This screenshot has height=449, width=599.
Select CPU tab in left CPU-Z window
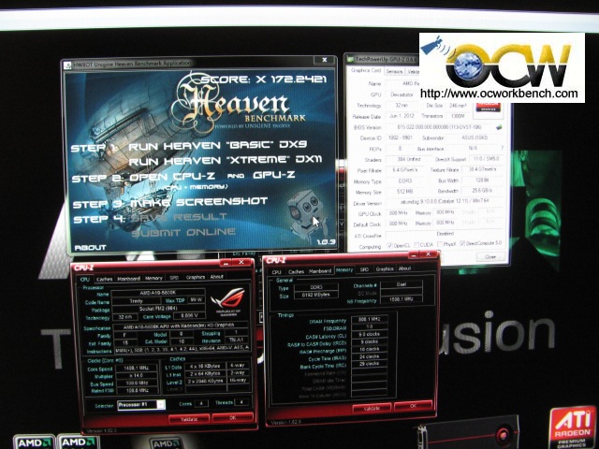point(85,280)
